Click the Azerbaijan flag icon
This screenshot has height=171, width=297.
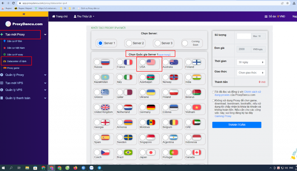(x=151, y=77)
